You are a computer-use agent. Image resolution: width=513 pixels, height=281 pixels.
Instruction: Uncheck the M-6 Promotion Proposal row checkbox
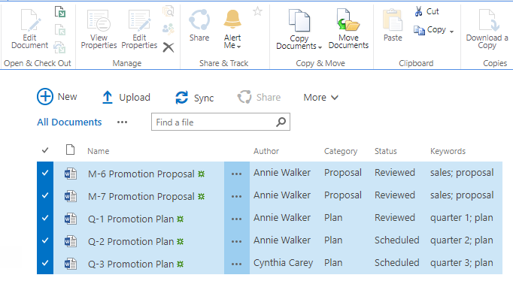[45, 173]
